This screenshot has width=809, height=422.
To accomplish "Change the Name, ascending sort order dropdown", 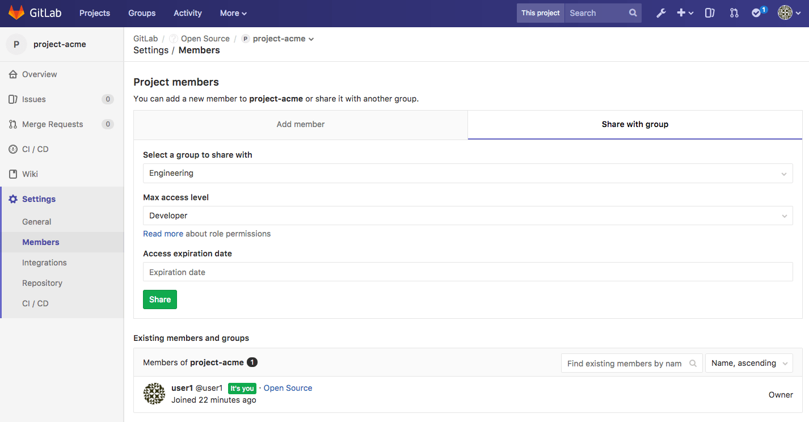I will 749,363.
